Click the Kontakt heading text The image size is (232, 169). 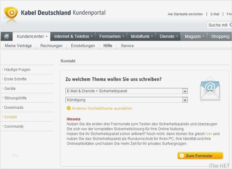click(68, 61)
